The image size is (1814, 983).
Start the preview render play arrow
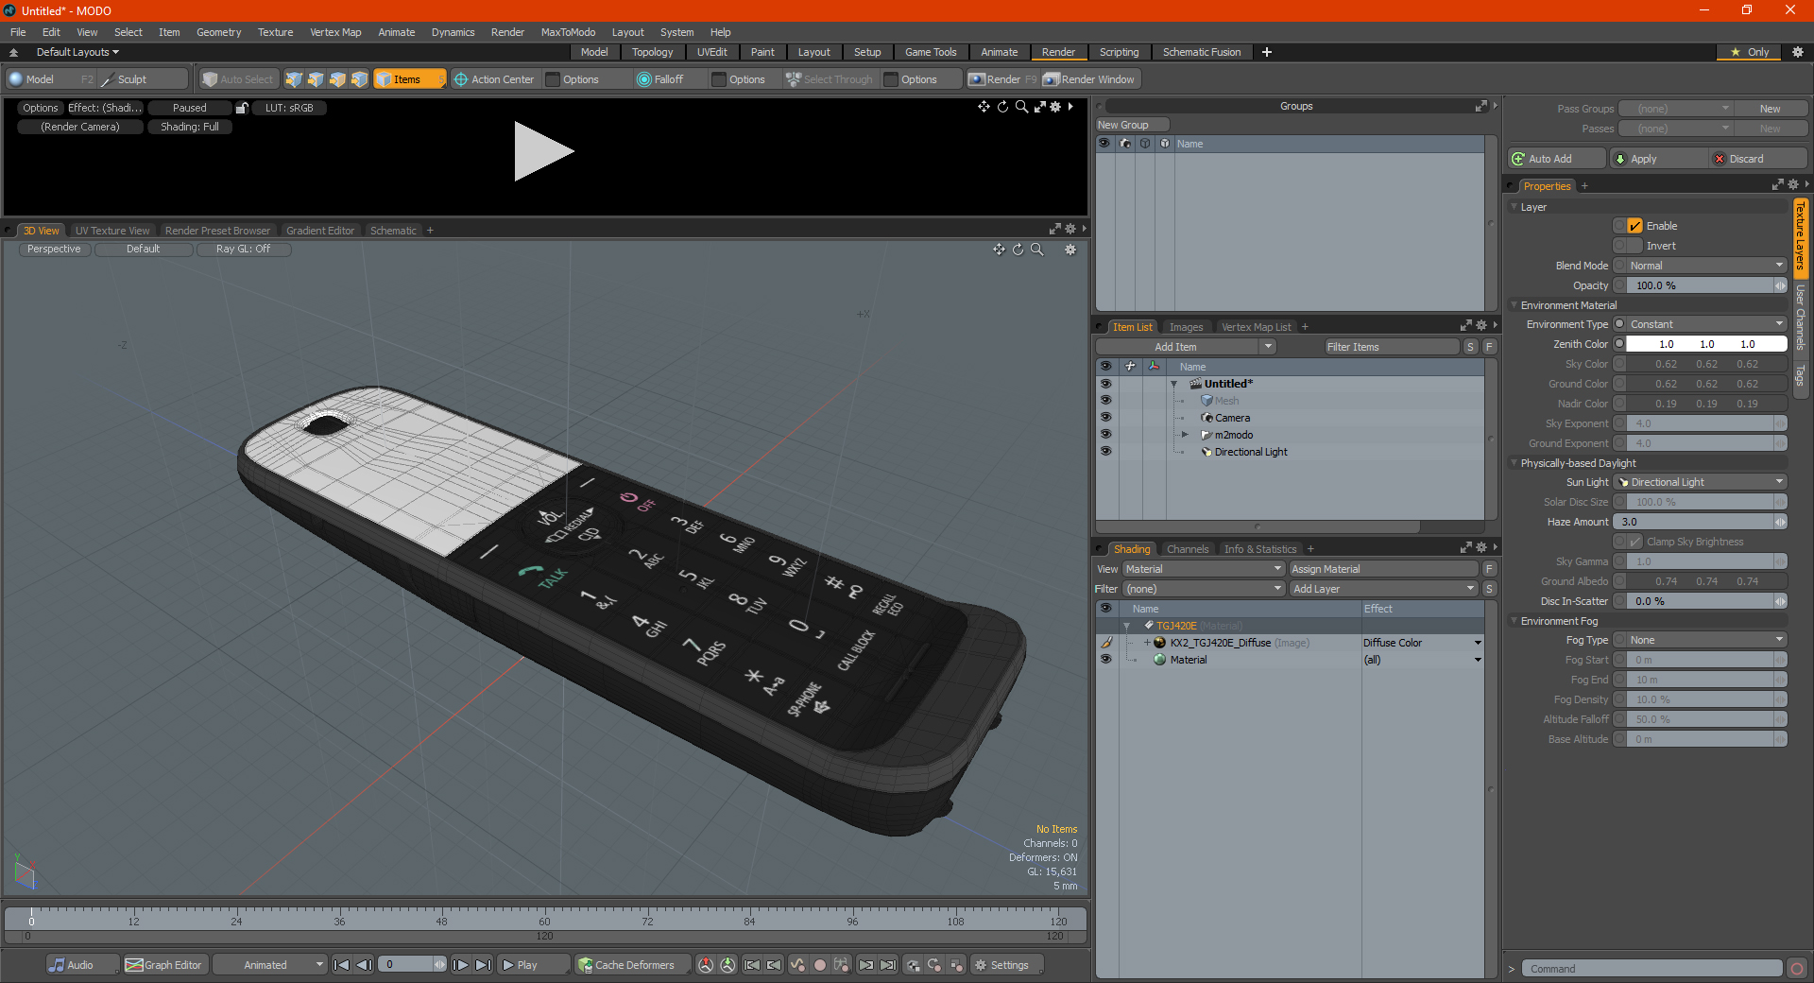[542, 151]
